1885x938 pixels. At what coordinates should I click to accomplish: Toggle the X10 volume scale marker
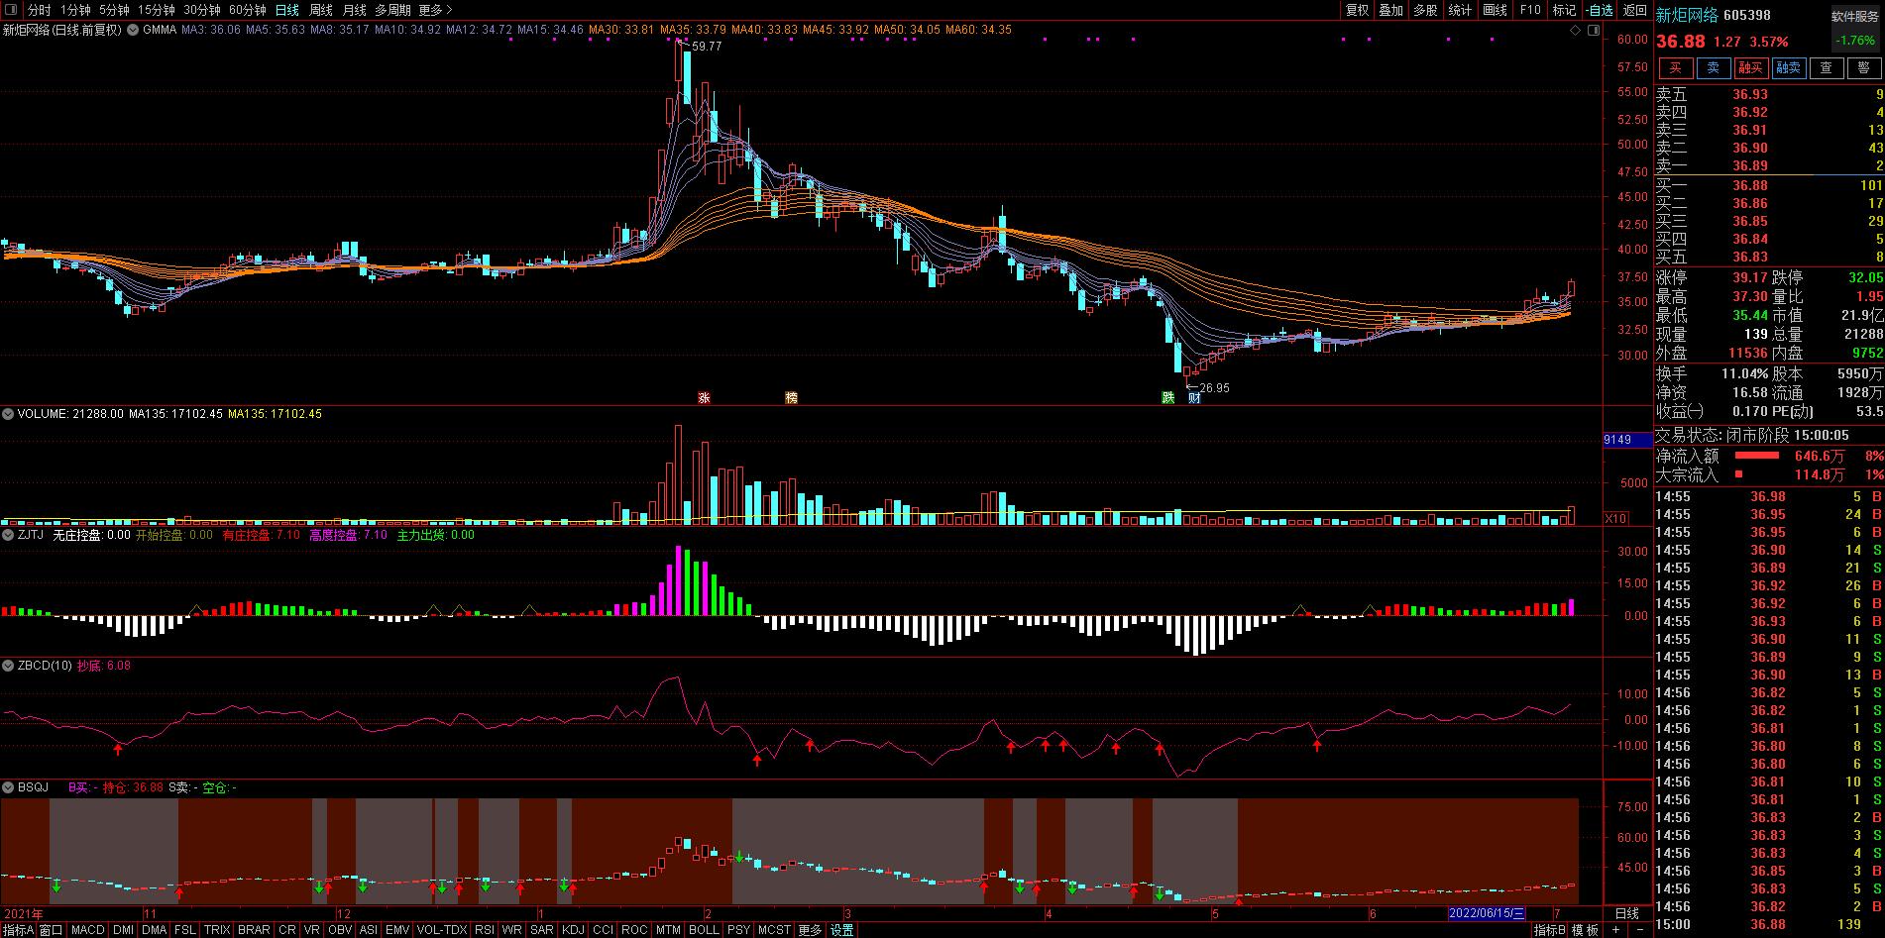coord(1615,518)
